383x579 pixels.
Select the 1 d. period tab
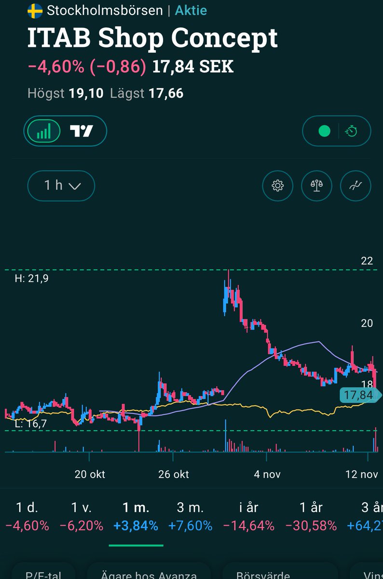coord(27,516)
